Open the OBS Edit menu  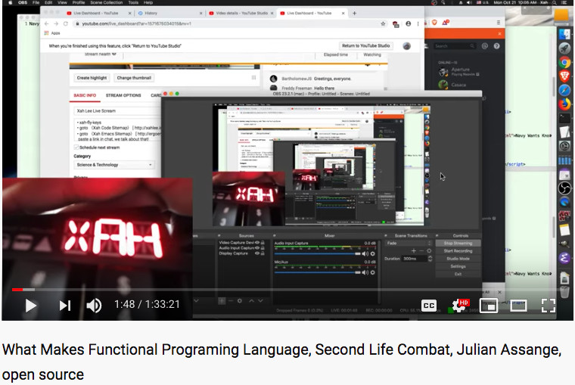pyautogui.click(x=48, y=2)
